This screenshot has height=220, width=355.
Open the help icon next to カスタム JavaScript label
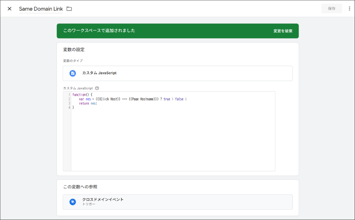pyautogui.click(x=97, y=88)
